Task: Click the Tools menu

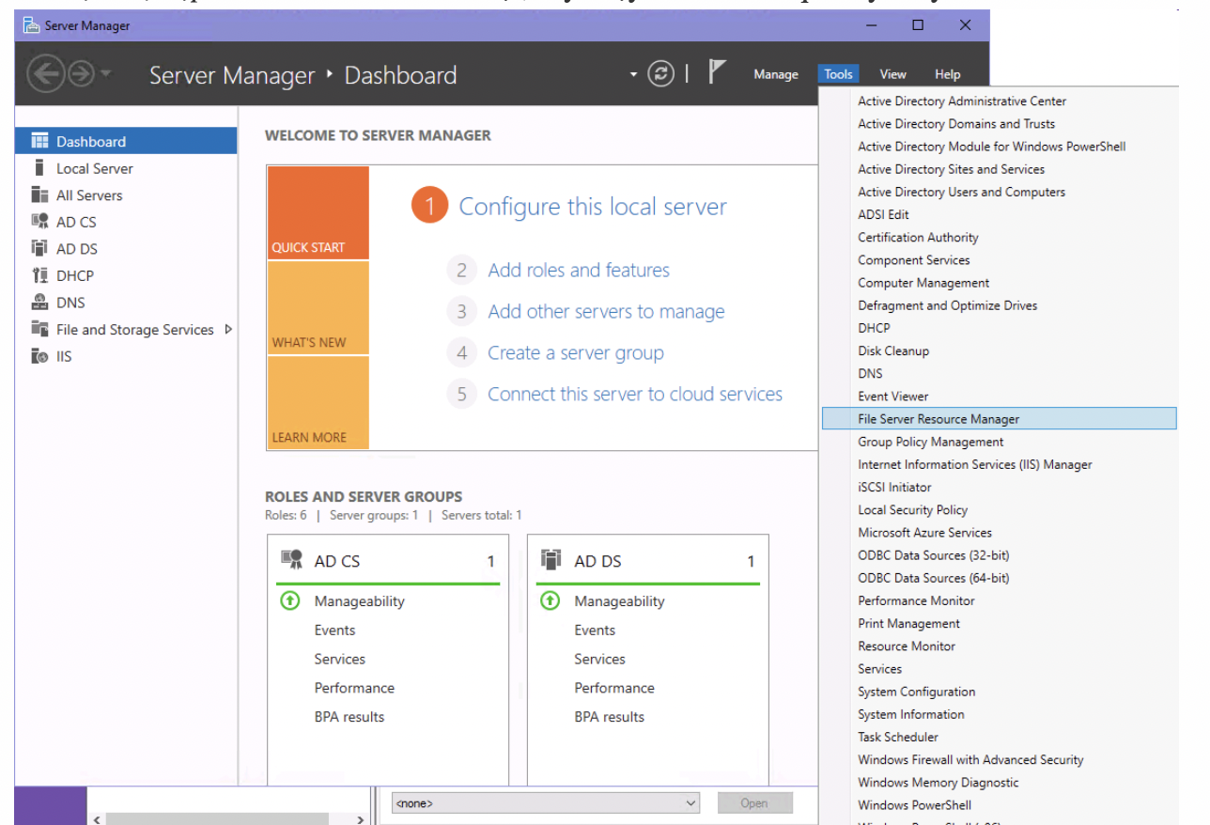Action: point(838,74)
